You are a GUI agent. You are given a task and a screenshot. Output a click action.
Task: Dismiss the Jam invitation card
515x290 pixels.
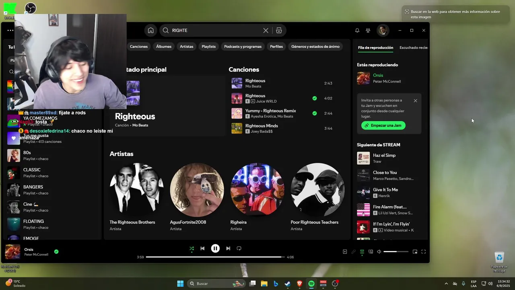click(x=416, y=101)
